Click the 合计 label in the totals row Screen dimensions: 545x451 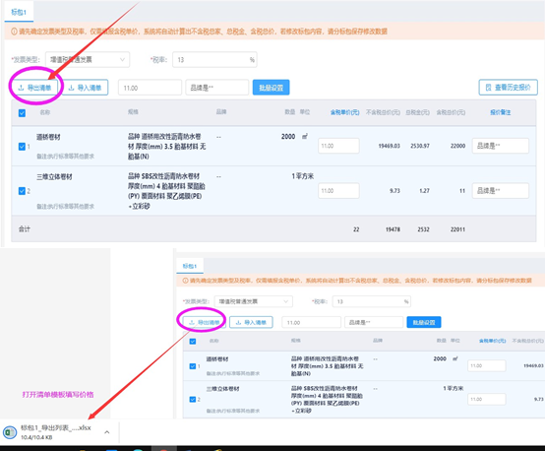click(x=25, y=229)
